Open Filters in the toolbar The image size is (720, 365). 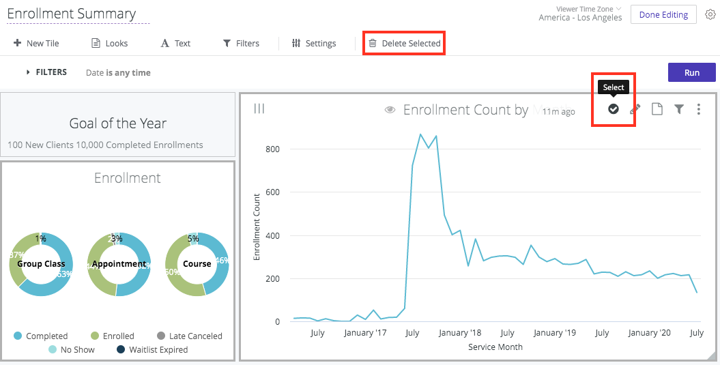coord(241,44)
